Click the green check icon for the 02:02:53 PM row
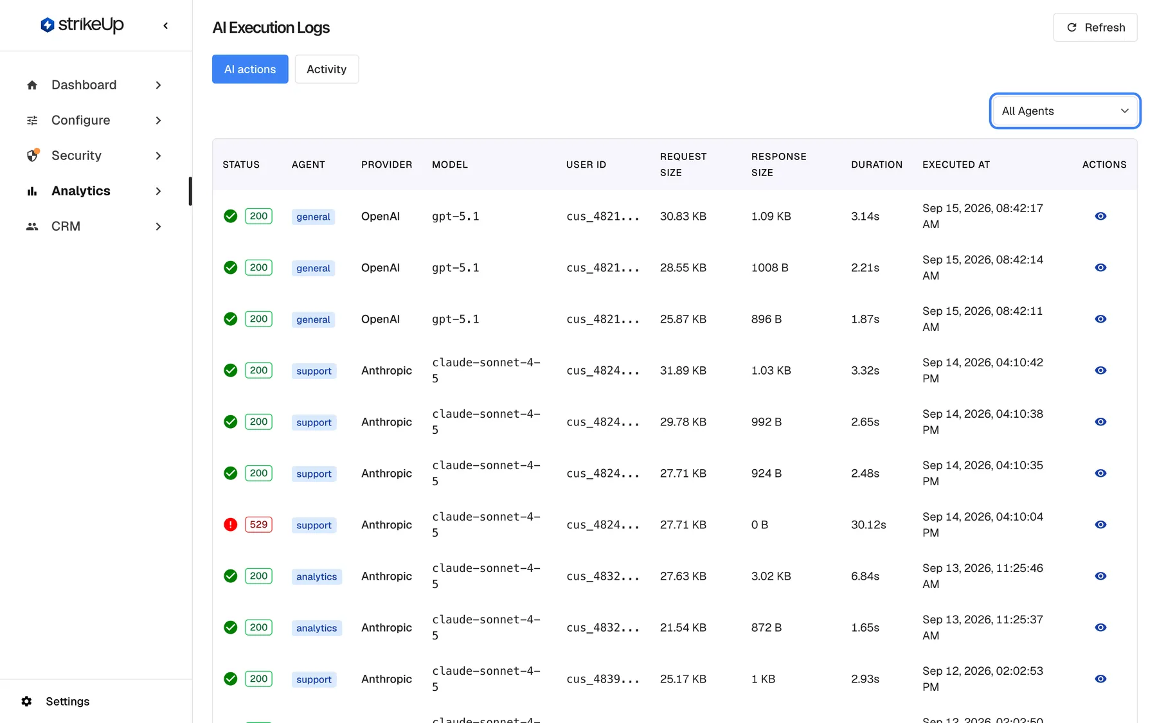 click(230, 679)
